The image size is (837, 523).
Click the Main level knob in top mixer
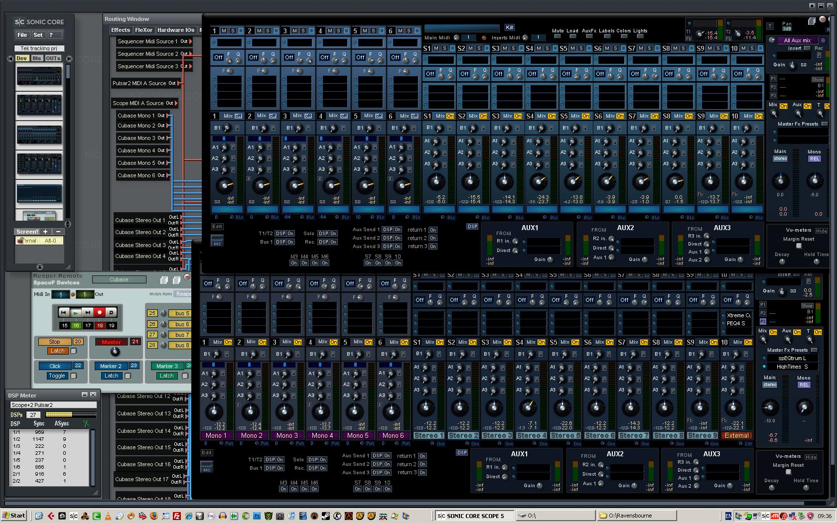780,181
